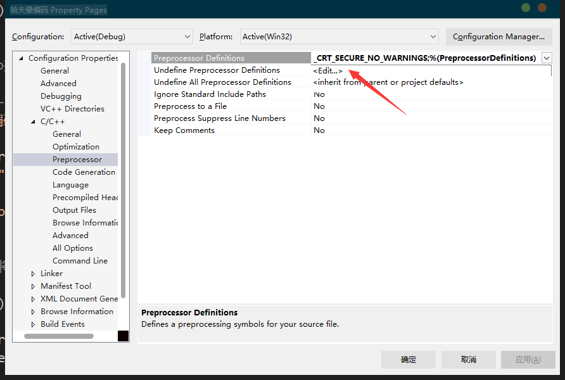Collapse the Configuration Properties tree node
This screenshot has width=565, height=380.
[x=21, y=58]
